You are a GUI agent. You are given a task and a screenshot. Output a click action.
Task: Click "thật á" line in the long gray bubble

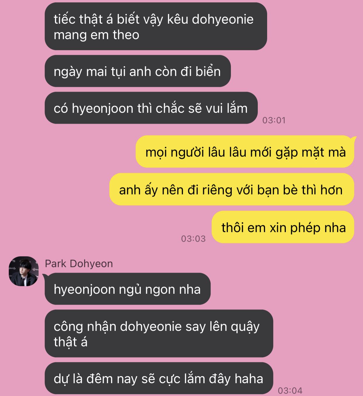(70, 342)
